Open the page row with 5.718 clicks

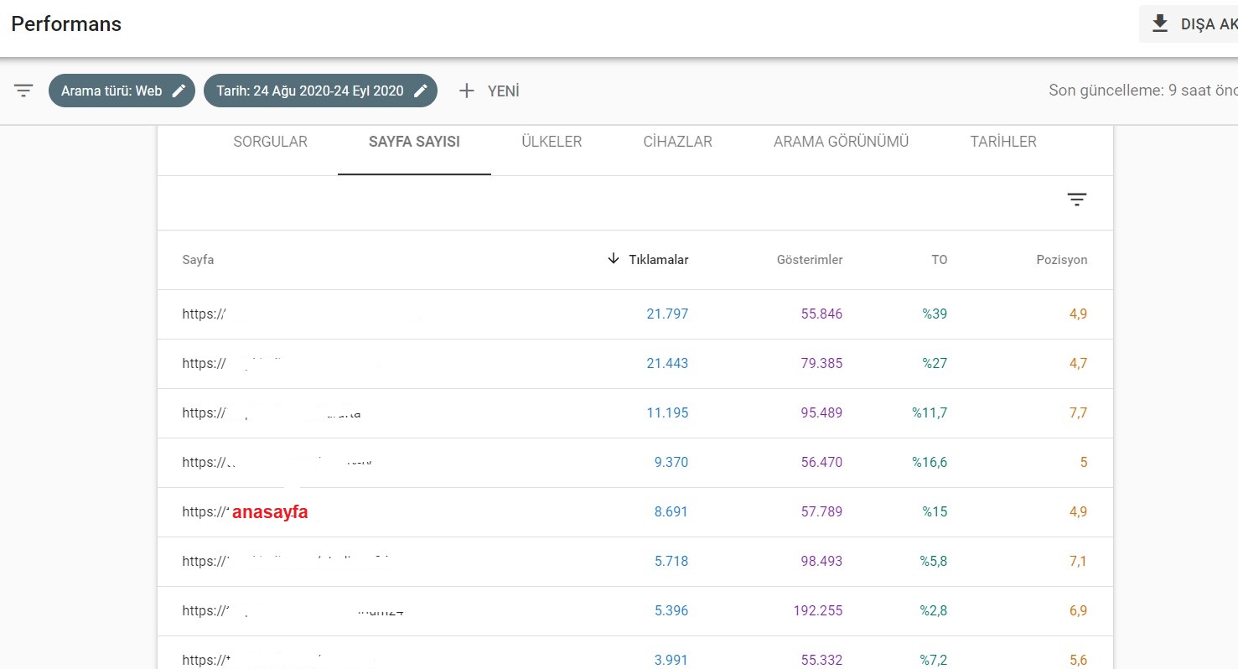click(635, 562)
